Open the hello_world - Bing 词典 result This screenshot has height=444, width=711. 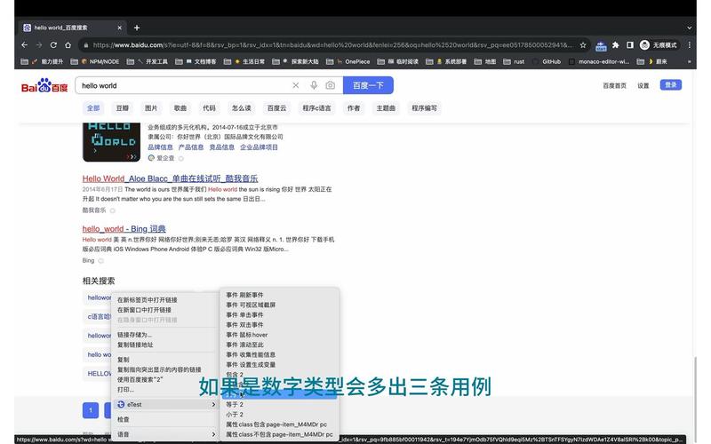point(124,229)
